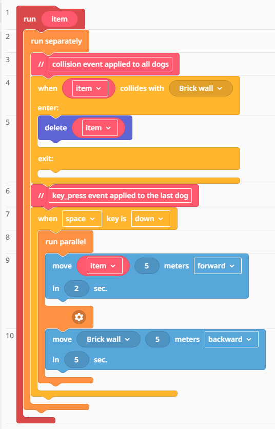Click the gear icon in run parallel block
The height and width of the screenshot is (429, 275).
pyautogui.click(x=79, y=317)
